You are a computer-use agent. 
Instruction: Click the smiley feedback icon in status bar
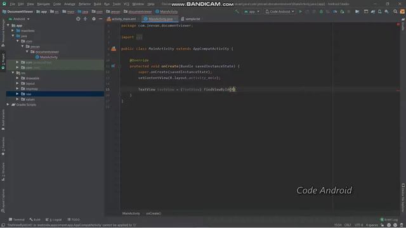[x=389, y=225]
